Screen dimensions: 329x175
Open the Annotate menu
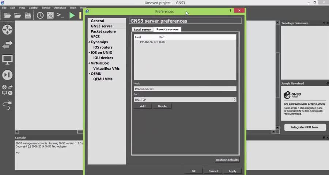pyautogui.click(x=60, y=8)
